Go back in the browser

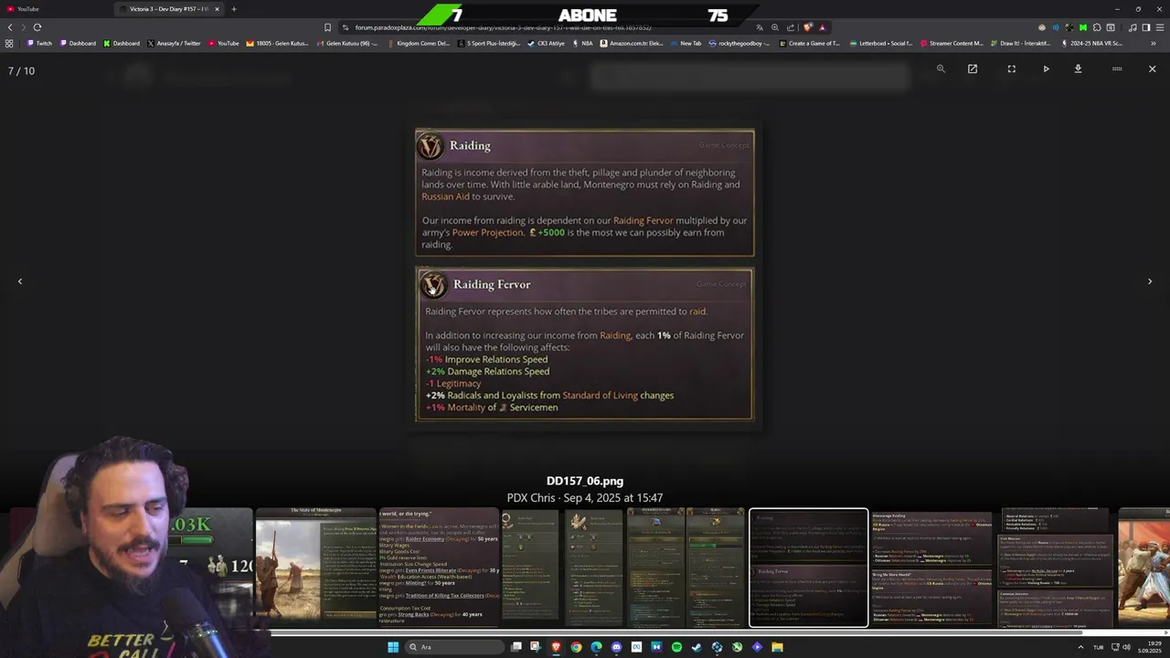[x=10, y=27]
